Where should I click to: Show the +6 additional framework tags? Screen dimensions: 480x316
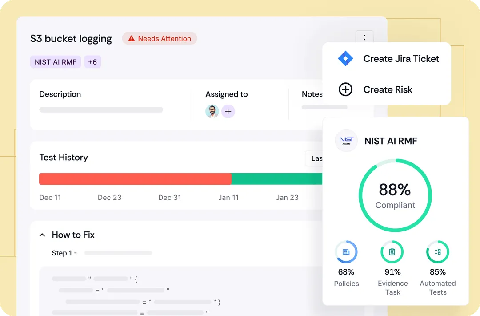click(92, 62)
